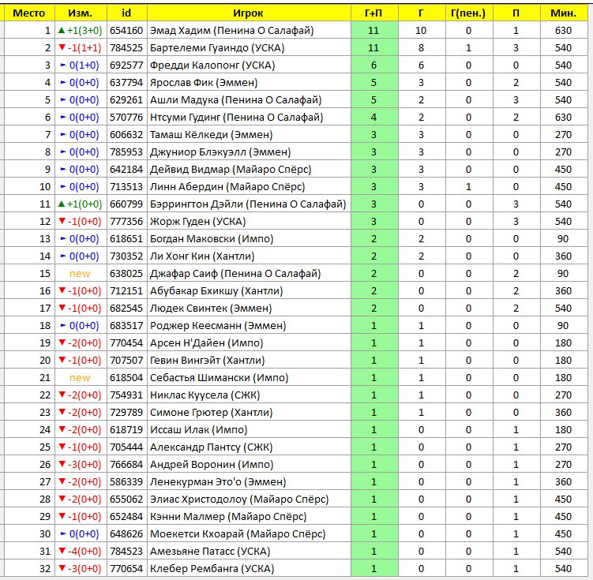This screenshot has width=593, height=580.
Task: Select the 'Изм.' column header
Action: pyautogui.click(x=81, y=13)
